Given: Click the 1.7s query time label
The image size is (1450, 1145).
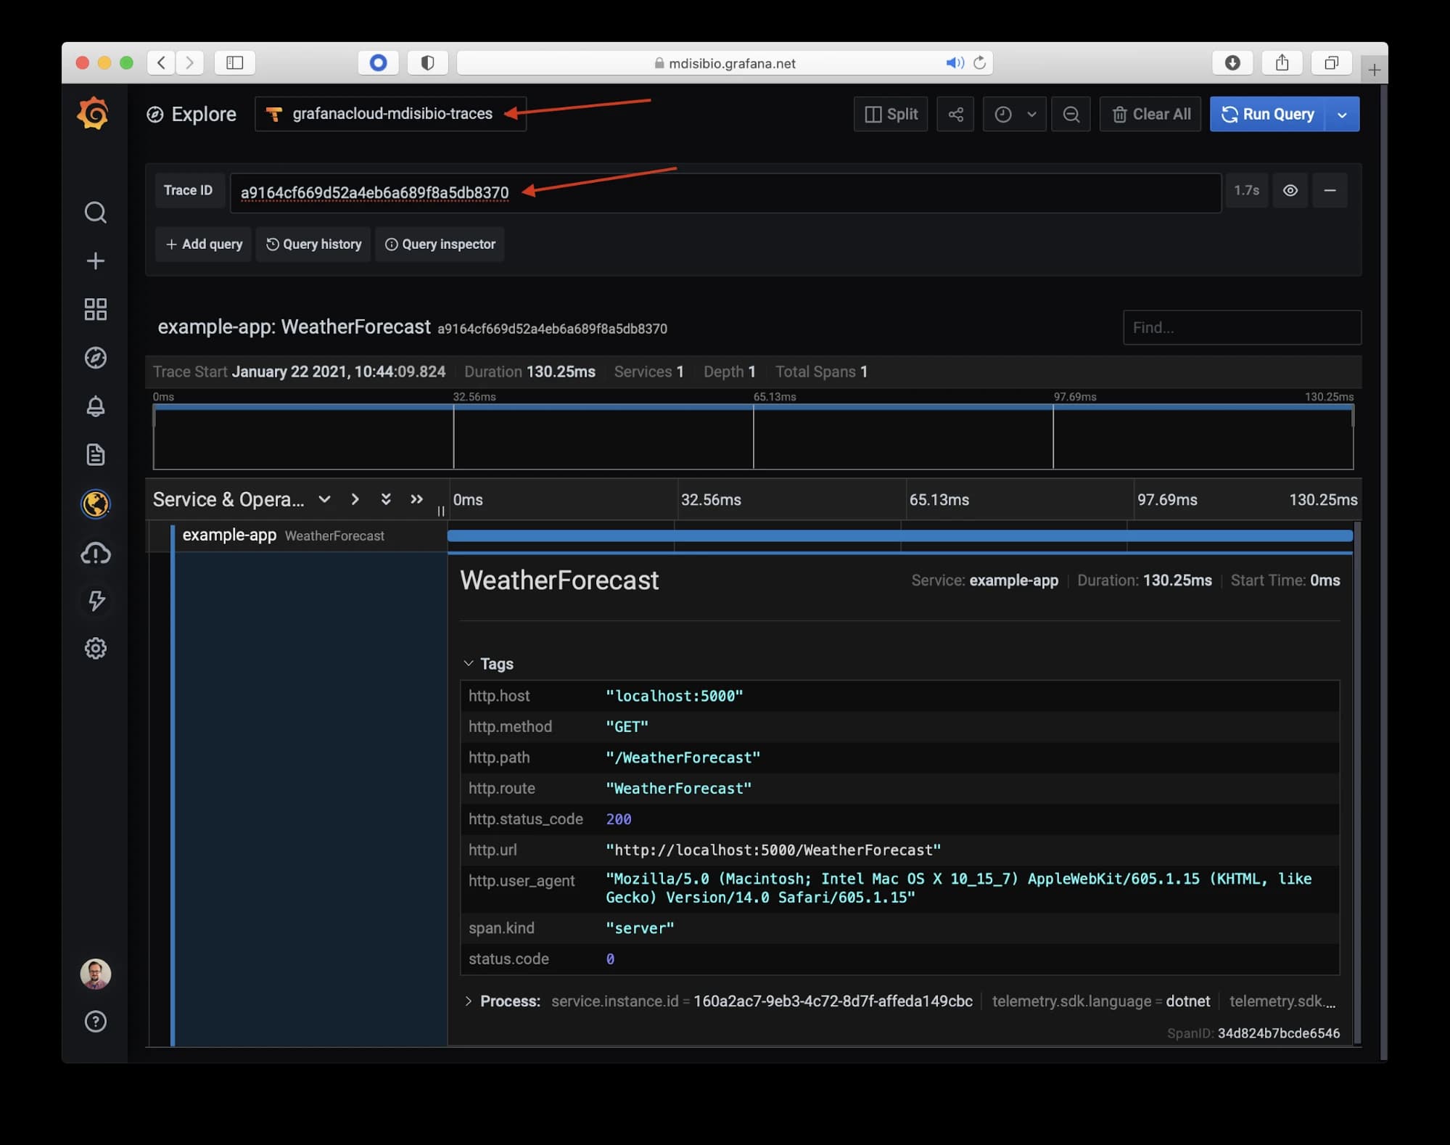Looking at the screenshot, I should (x=1246, y=190).
